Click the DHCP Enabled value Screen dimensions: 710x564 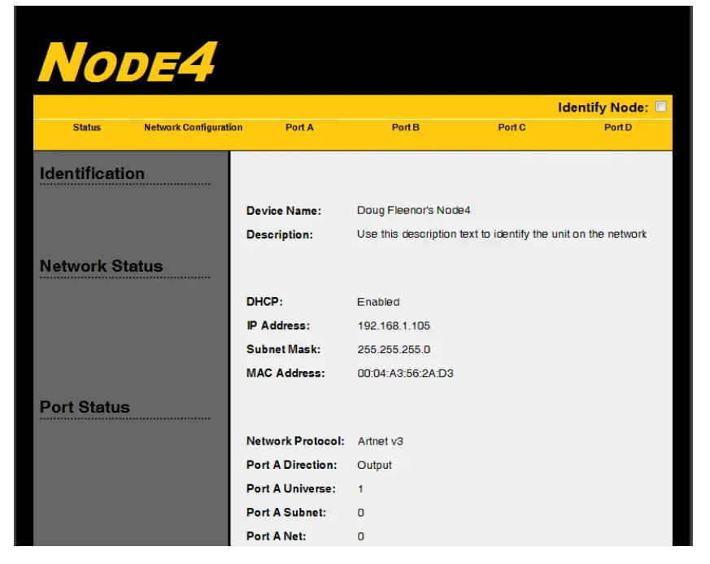(377, 302)
